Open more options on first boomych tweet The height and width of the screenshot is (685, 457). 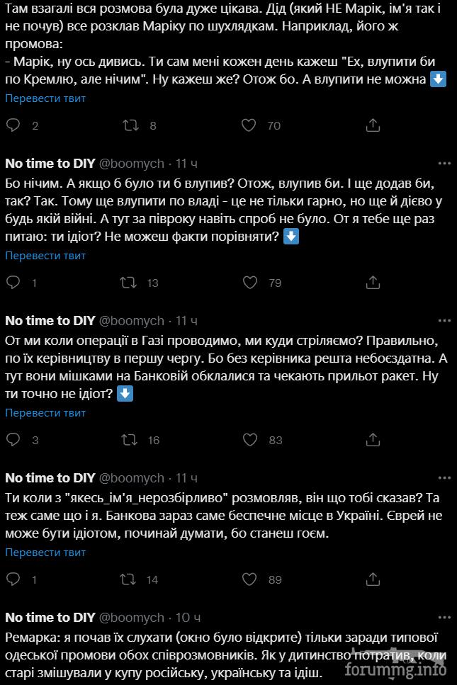coord(444,164)
